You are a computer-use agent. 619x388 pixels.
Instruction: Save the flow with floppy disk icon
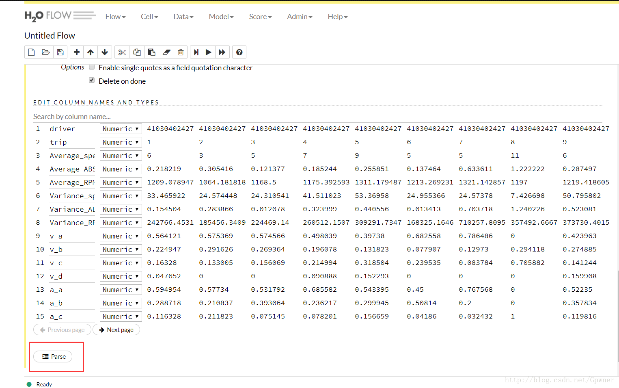[x=60, y=52]
